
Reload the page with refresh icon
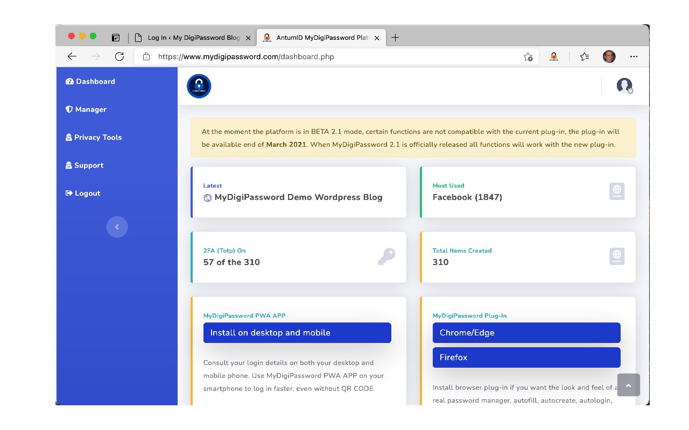pyautogui.click(x=119, y=56)
